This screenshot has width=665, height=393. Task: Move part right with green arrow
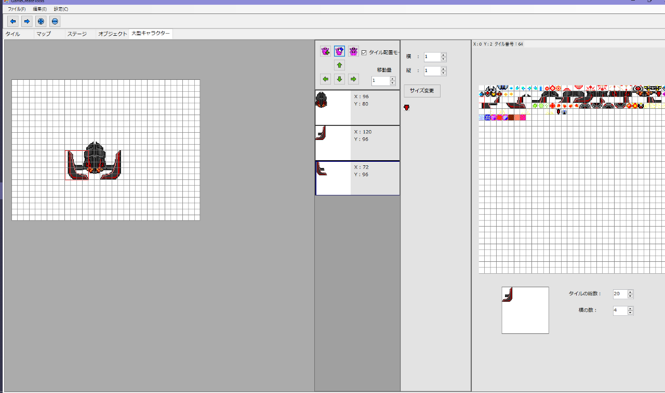coord(353,79)
